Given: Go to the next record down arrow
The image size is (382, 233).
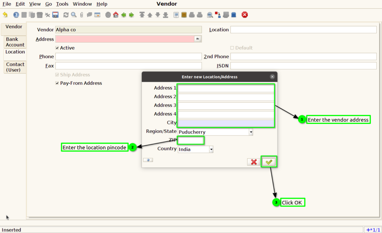Looking at the screenshot, I should coord(158,15).
